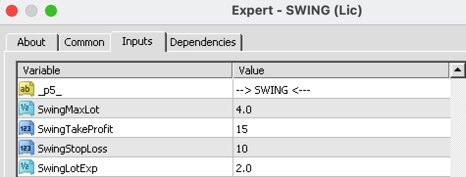Click the double type icon beside SwingMaxLot
This screenshot has width=466, height=177.
pos(26,109)
